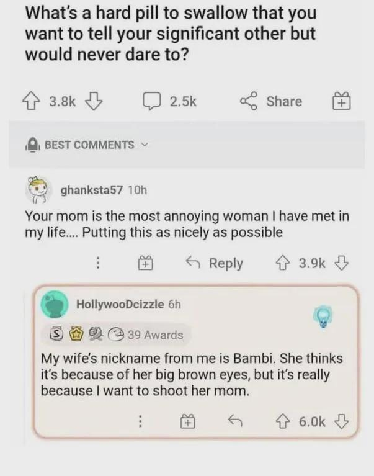This screenshot has width=374, height=476.
Task: Upvote the main post
Action: click(34, 102)
